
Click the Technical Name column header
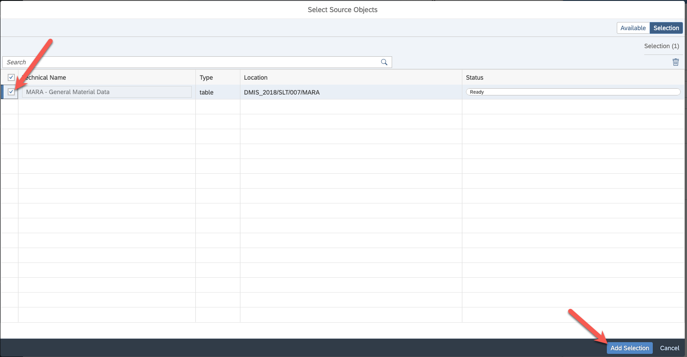pos(45,77)
